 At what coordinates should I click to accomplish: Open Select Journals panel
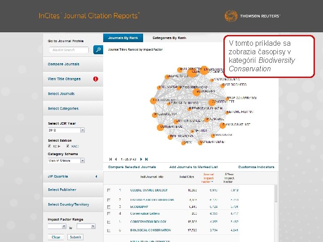pos(73,94)
